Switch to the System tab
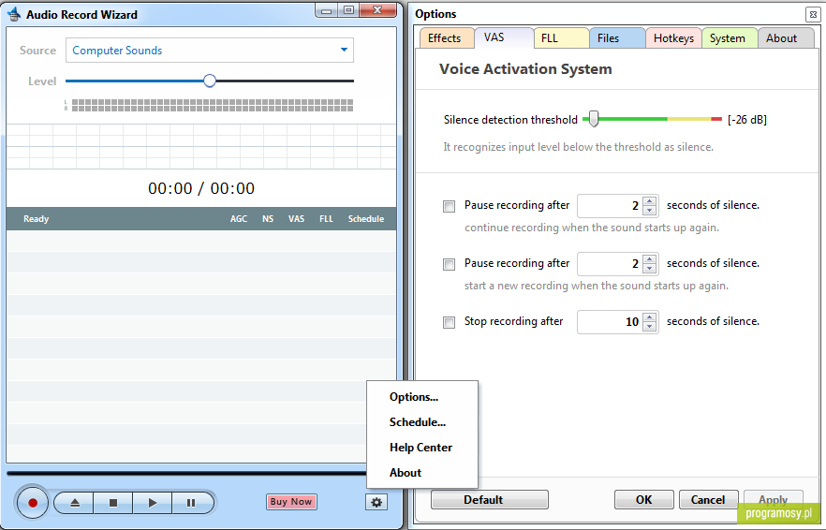Image resolution: width=826 pixels, height=530 pixels. click(730, 38)
